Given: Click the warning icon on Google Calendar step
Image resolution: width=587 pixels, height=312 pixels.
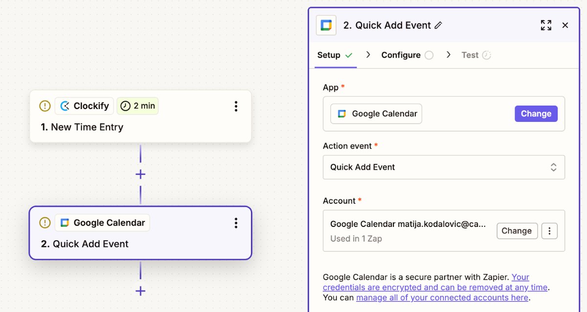Looking at the screenshot, I should [x=45, y=223].
